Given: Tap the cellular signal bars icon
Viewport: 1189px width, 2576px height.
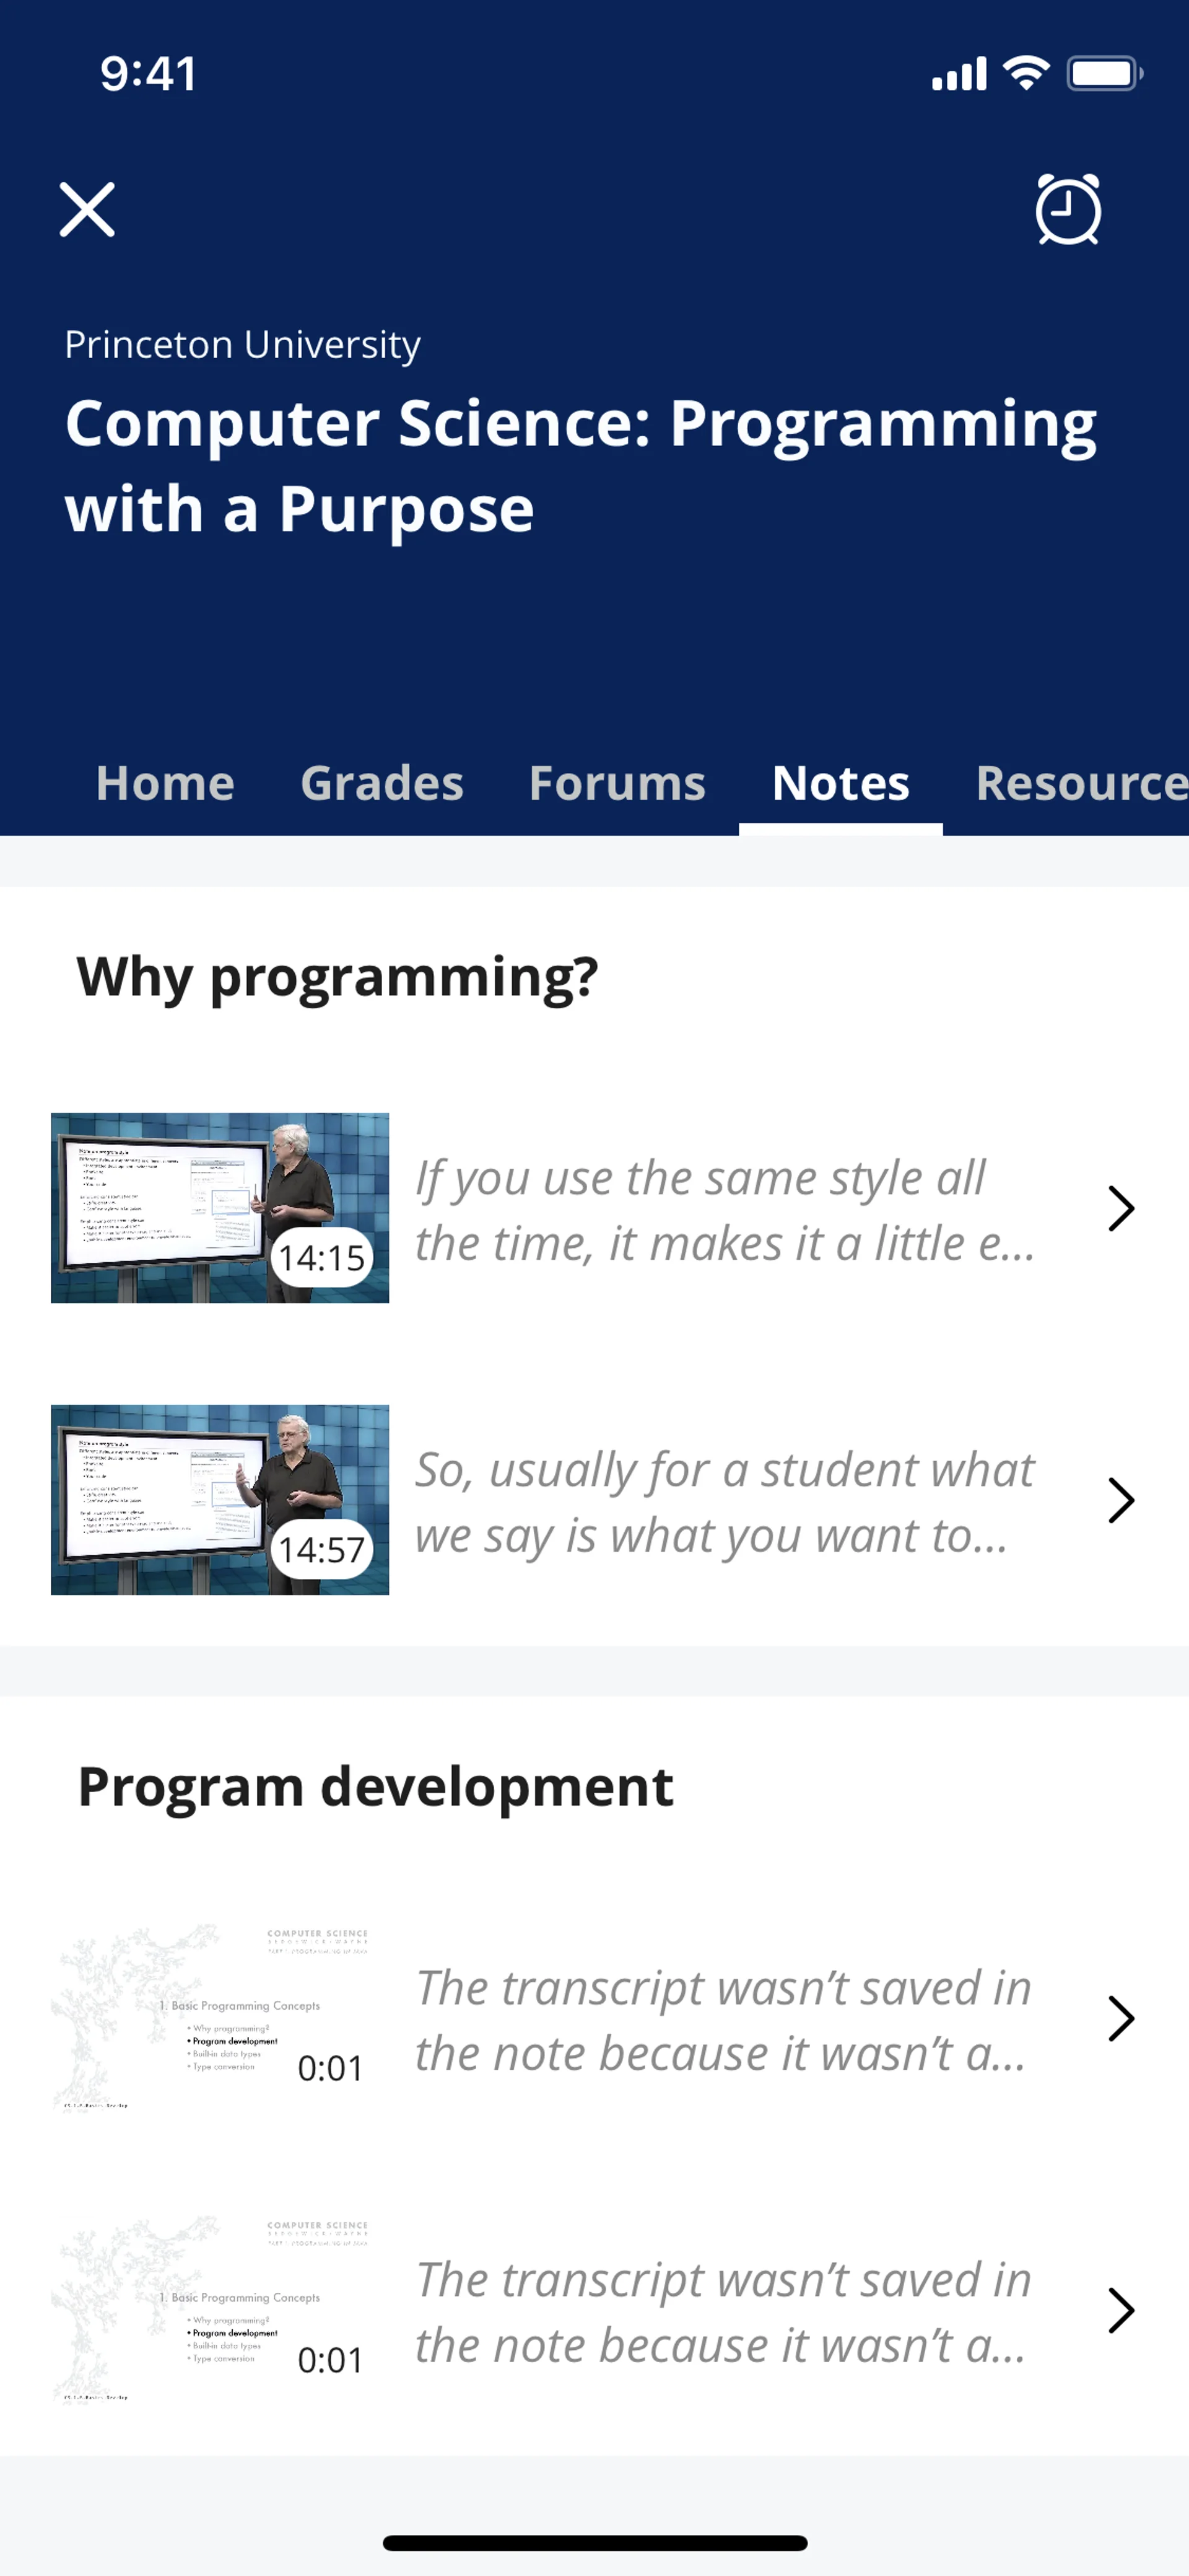Looking at the screenshot, I should 958,74.
